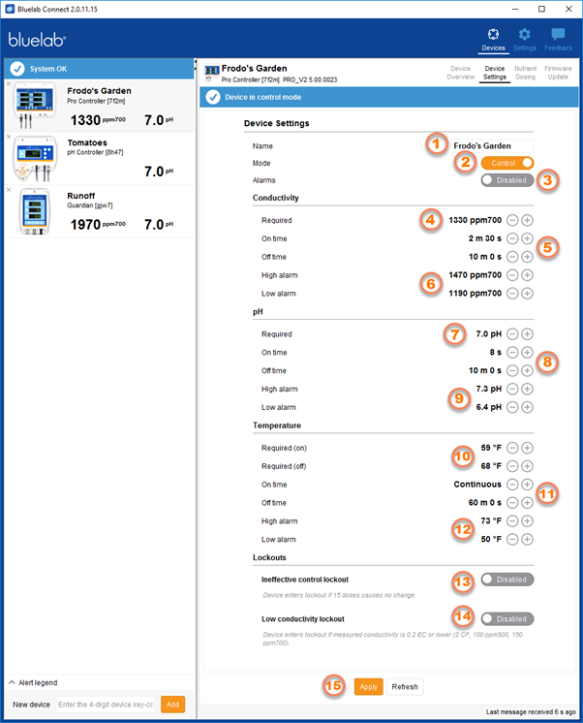Refresh the device settings
Screen dimensions: 583x723
(x=405, y=686)
